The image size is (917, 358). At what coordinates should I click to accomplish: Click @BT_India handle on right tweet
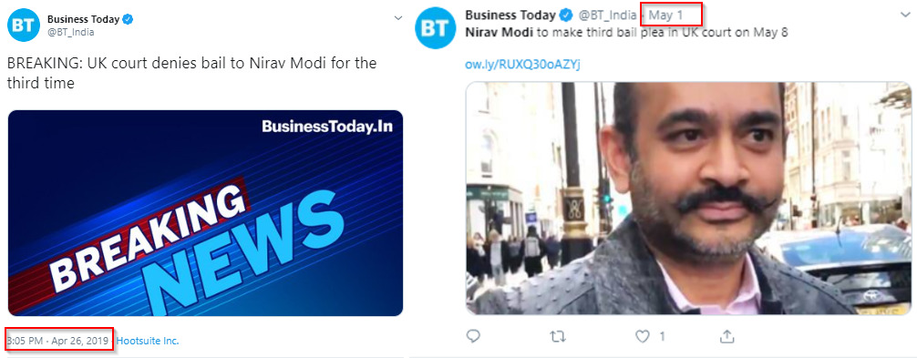click(x=607, y=15)
